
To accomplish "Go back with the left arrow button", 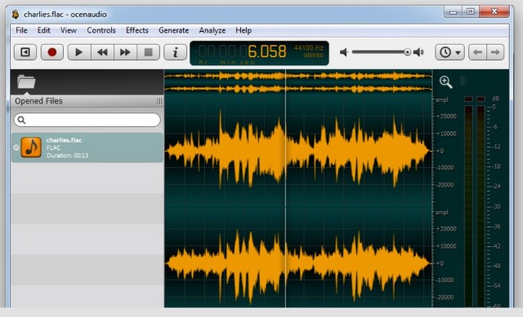I will 477,52.
